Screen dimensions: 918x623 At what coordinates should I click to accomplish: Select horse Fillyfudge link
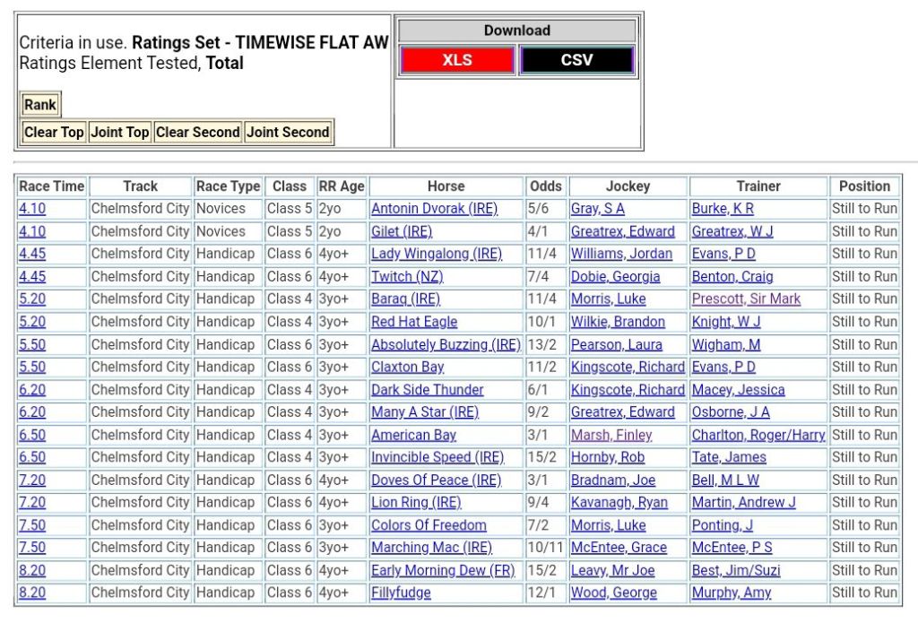coord(401,593)
